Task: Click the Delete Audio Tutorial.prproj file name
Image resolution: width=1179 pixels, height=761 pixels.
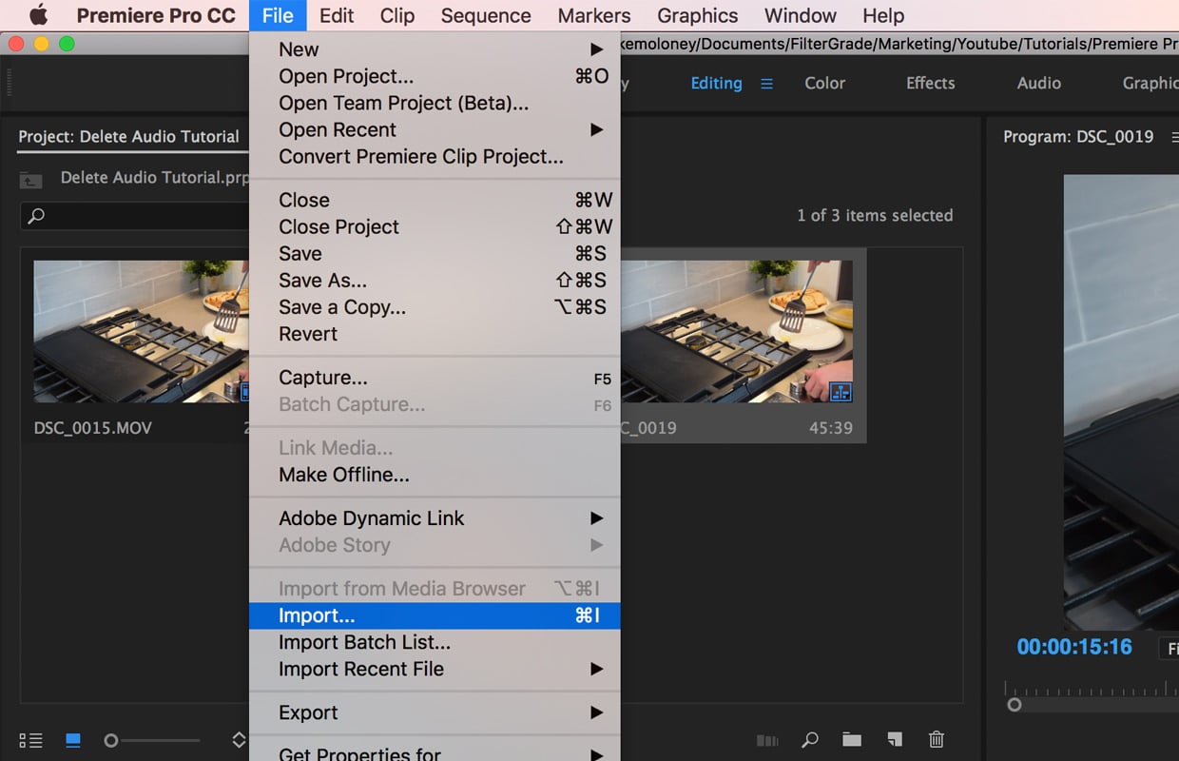Action: click(x=155, y=178)
